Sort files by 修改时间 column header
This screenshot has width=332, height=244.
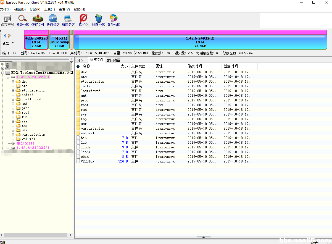point(195,66)
